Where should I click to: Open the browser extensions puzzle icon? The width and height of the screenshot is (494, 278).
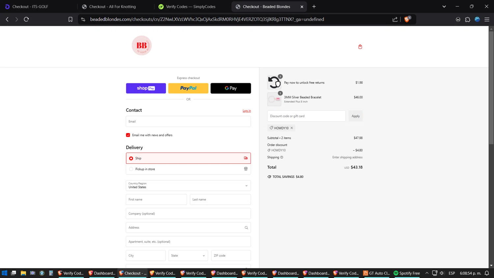tap(467, 19)
